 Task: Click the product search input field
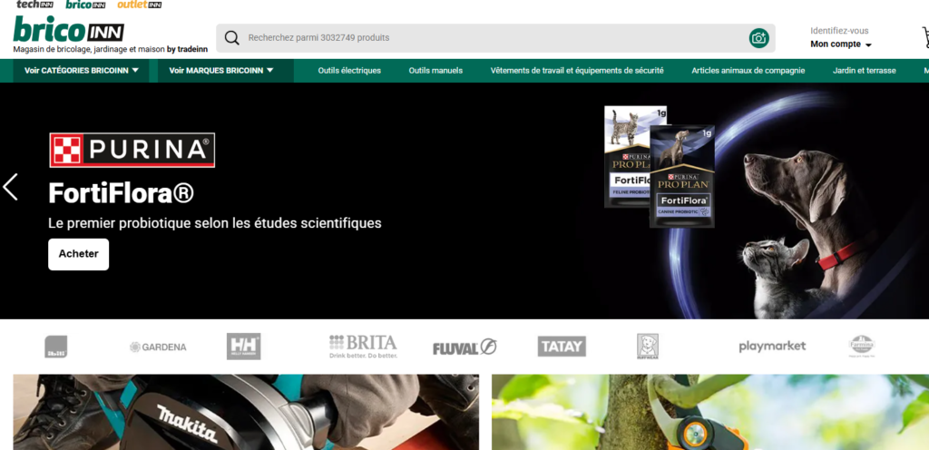(x=495, y=38)
